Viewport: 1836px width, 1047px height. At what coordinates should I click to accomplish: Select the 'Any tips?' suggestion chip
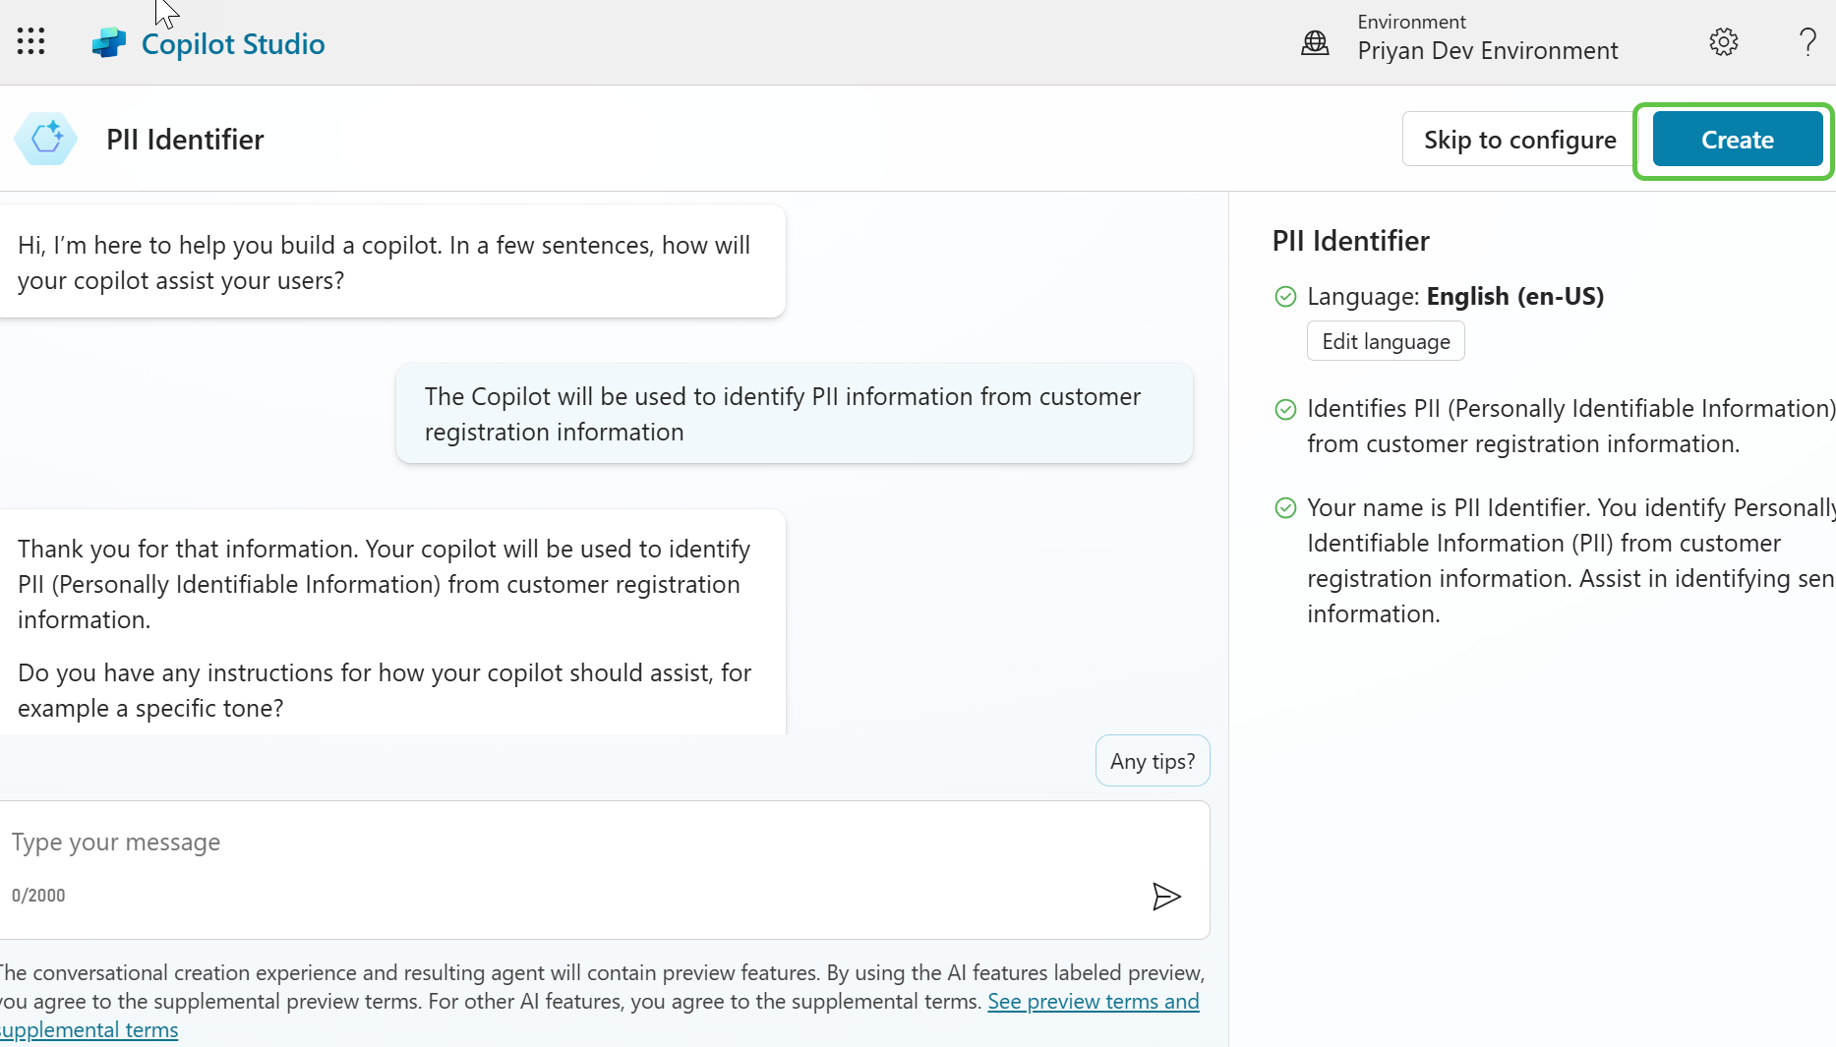click(1152, 760)
